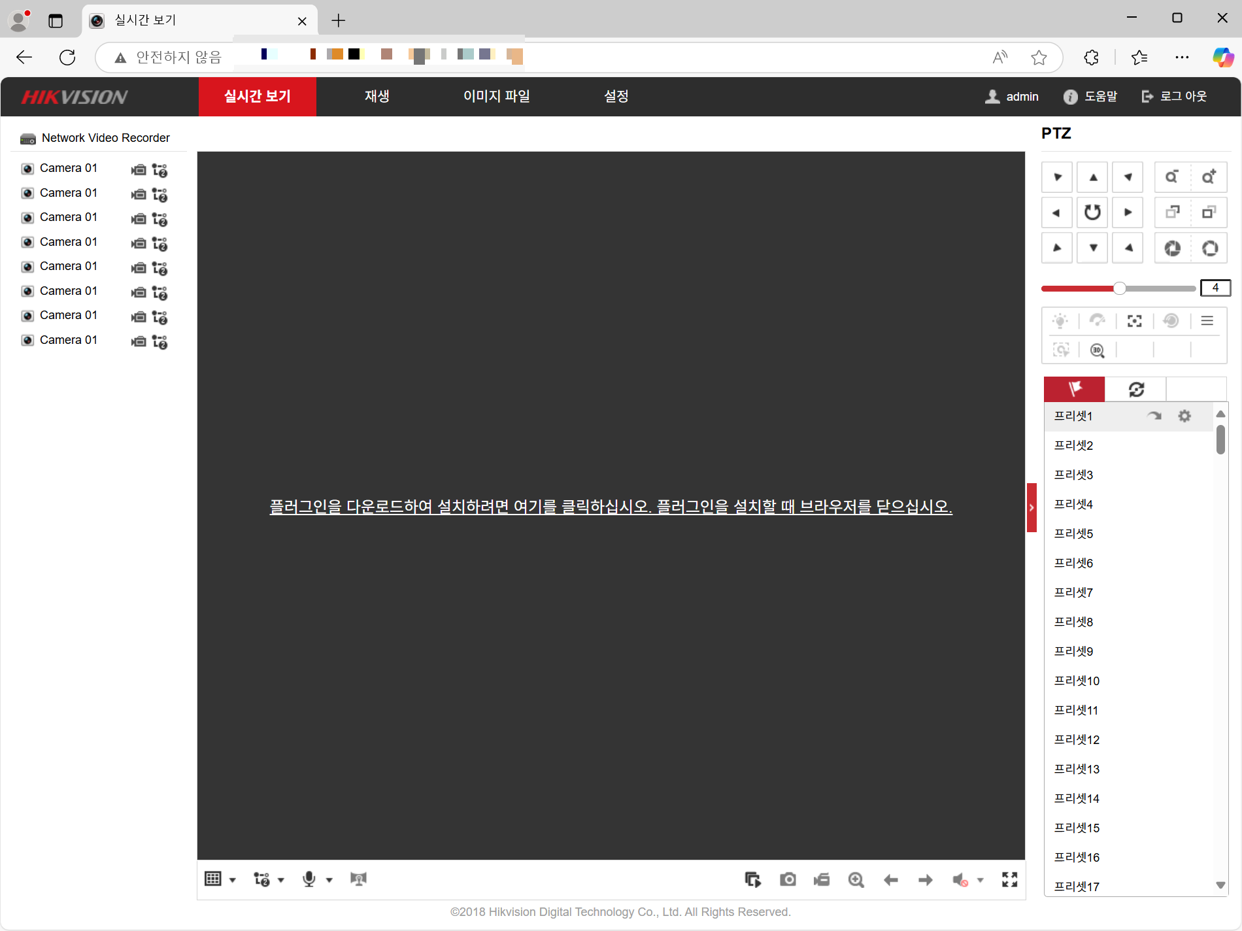Select 프리셋14 in the preset list

pyautogui.click(x=1129, y=798)
